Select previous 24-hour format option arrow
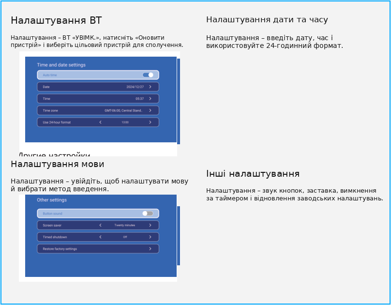Image resolution: width=391 pixels, height=305 pixels. click(101, 122)
